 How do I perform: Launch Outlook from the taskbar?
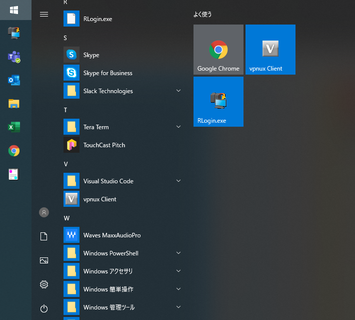point(14,80)
